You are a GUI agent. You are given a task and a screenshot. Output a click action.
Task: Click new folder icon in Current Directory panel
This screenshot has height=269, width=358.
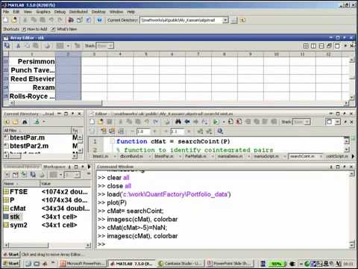(x=16, y=122)
